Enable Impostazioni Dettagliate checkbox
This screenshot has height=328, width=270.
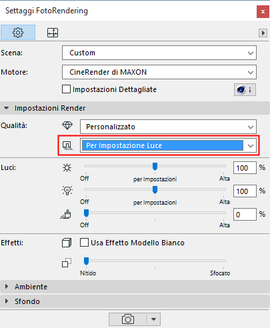(x=66, y=89)
